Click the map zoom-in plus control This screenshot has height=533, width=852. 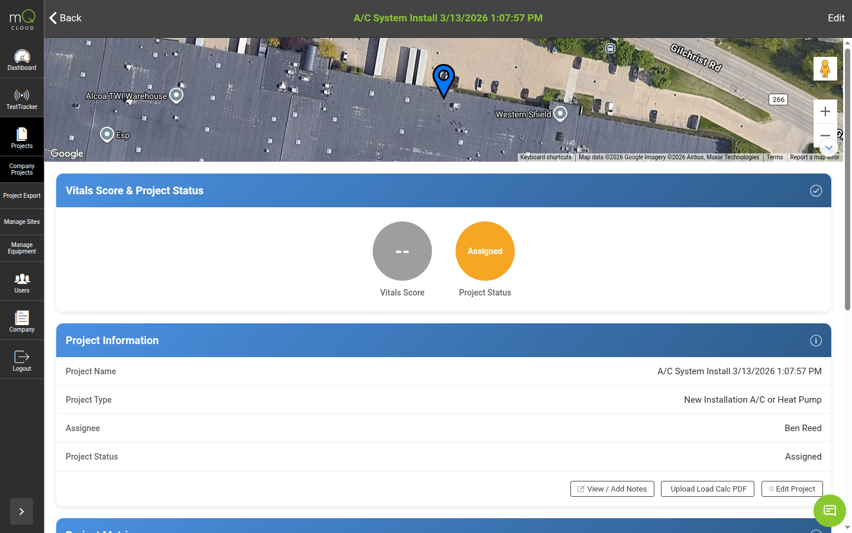[825, 111]
